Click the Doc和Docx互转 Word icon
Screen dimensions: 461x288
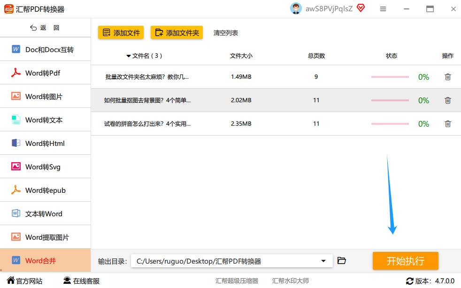16,49
